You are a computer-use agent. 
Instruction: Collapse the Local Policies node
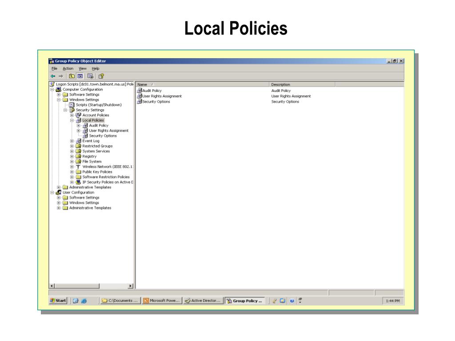click(72, 120)
